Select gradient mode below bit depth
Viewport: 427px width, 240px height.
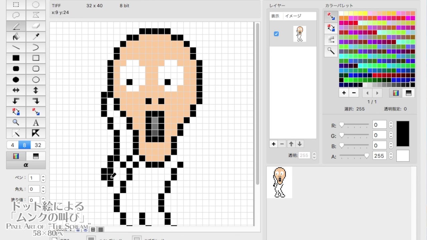tap(36, 156)
